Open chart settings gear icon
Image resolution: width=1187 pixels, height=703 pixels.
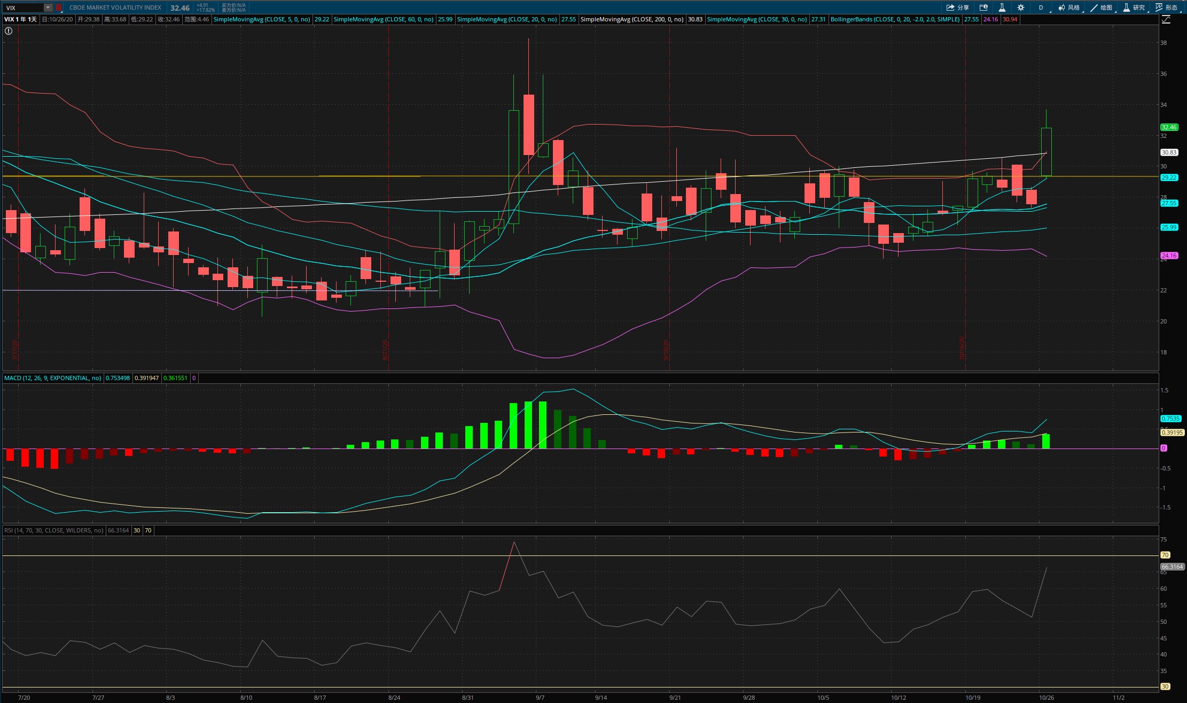coord(1021,7)
